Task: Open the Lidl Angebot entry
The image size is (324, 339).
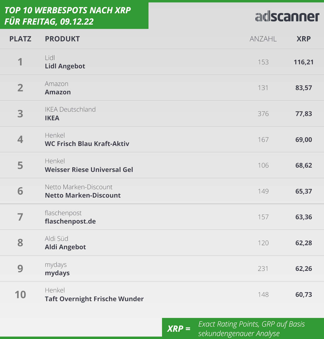Action: tap(65, 66)
